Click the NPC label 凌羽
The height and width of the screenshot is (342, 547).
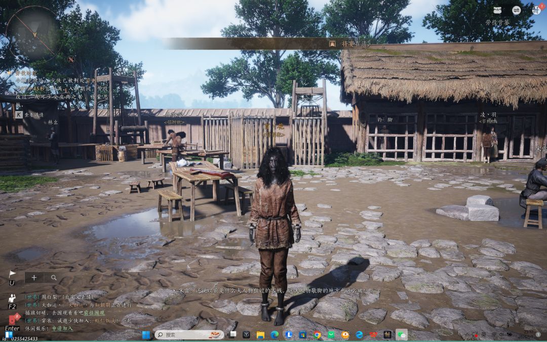pyautogui.click(x=488, y=115)
